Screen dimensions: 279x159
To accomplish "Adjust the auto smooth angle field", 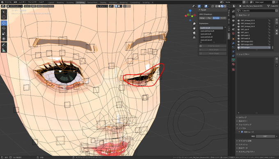I will click(x=265, y=136).
